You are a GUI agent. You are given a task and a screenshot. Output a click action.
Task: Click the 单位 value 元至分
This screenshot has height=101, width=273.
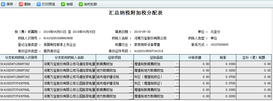[x=215, y=32]
